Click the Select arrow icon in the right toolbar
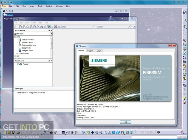The width and height of the screenshot is (188, 140). point(185,19)
